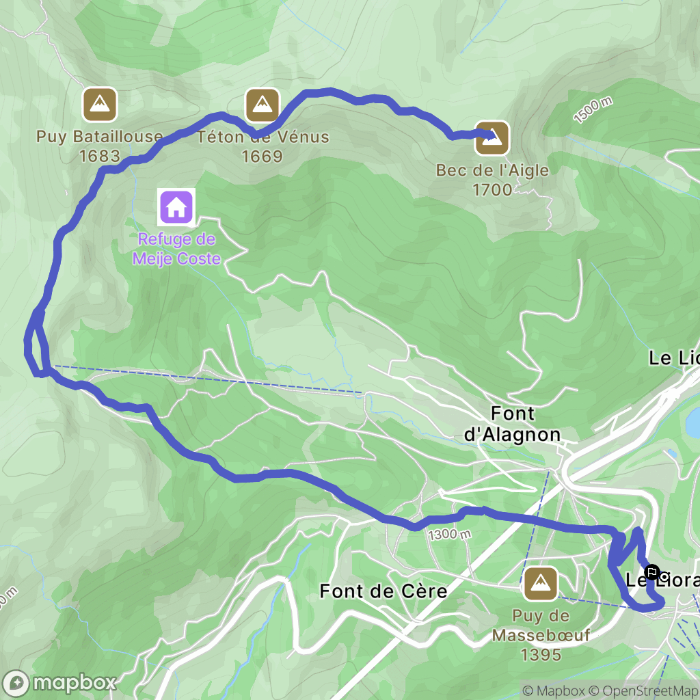Click the Refuge de Meije Coste label

(177, 249)
